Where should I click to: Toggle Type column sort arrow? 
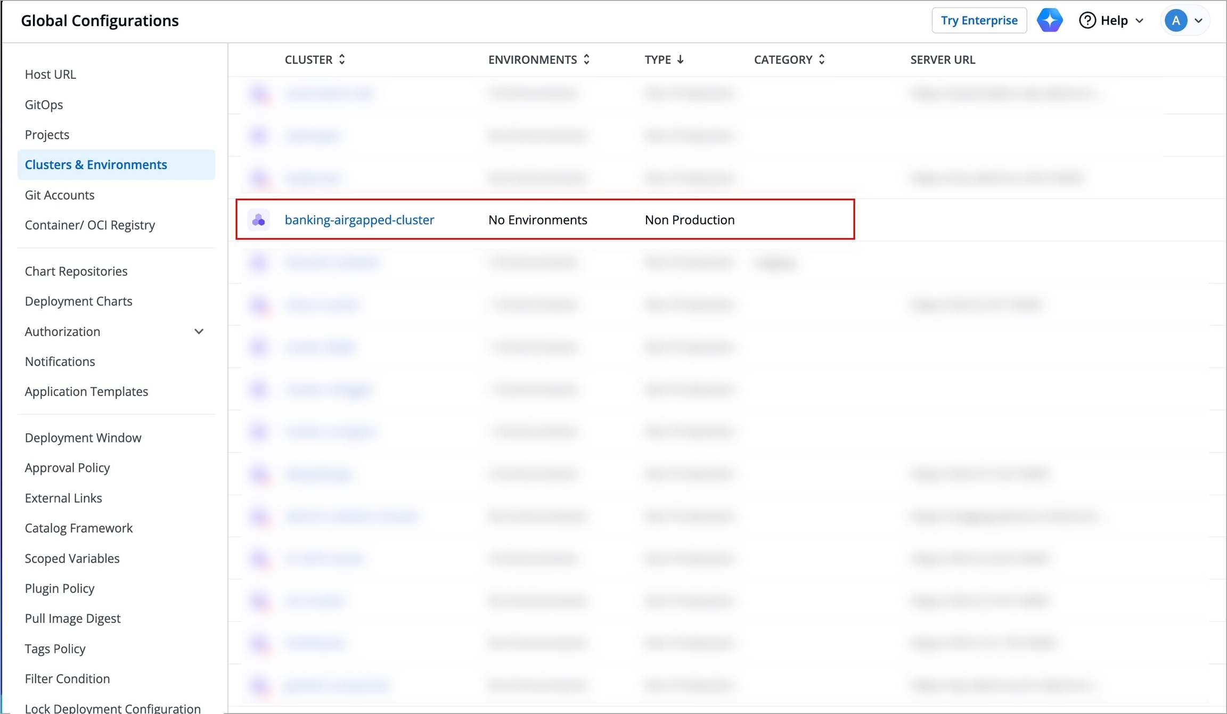[680, 60]
